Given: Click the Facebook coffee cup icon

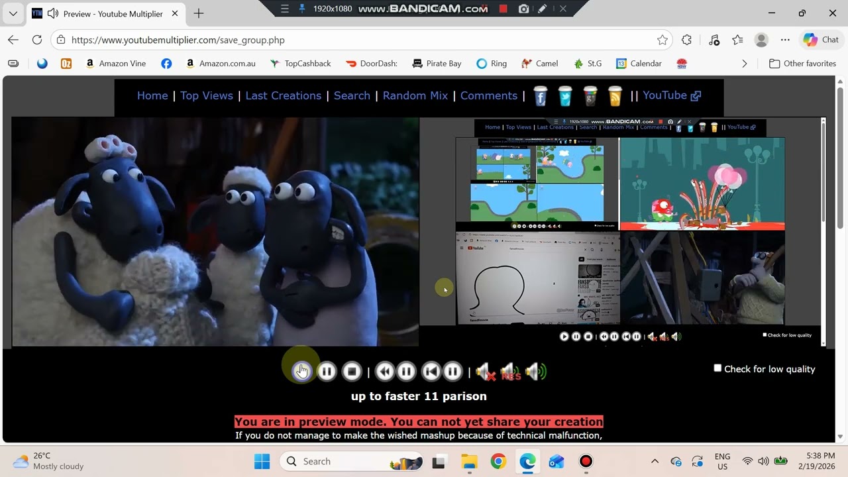Looking at the screenshot, I should tap(541, 96).
